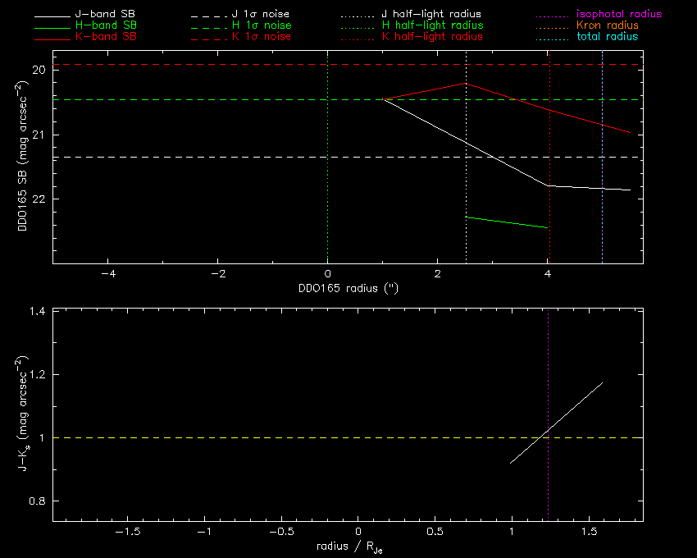Click the cyan total radius legend label

(607, 37)
